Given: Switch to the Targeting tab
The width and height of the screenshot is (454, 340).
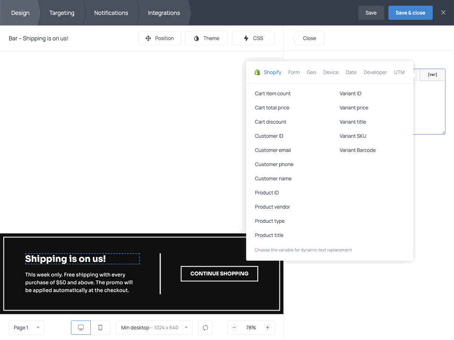Looking at the screenshot, I should (61, 13).
